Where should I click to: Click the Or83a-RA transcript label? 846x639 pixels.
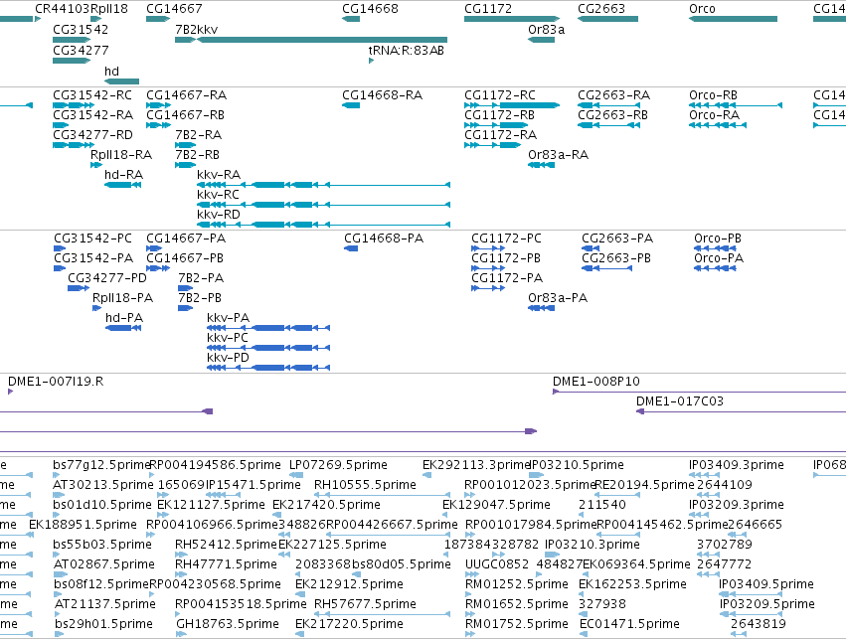(558, 155)
